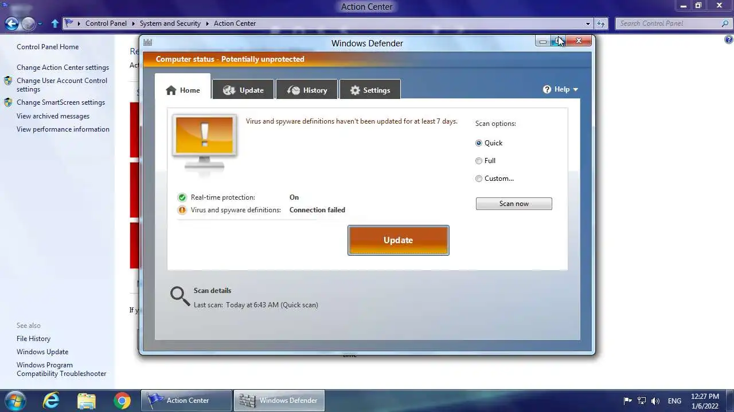Open Change User Account Control settings
The image size is (734, 412).
62,85
